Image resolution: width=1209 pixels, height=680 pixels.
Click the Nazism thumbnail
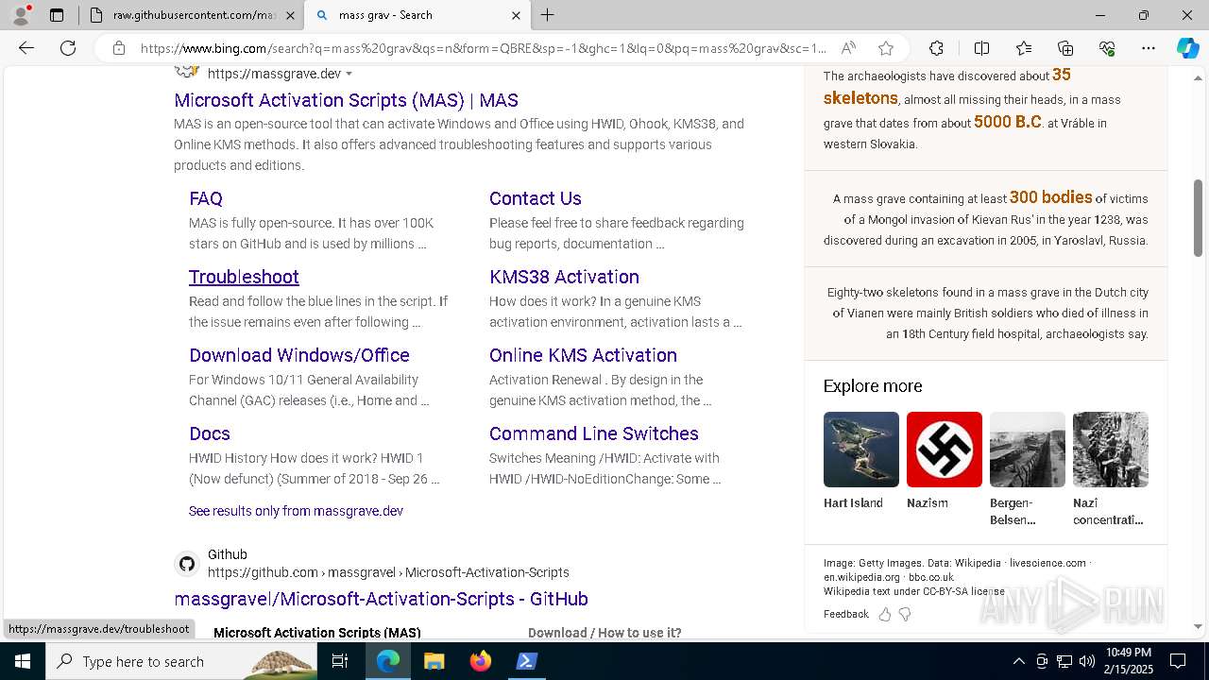(945, 450)
